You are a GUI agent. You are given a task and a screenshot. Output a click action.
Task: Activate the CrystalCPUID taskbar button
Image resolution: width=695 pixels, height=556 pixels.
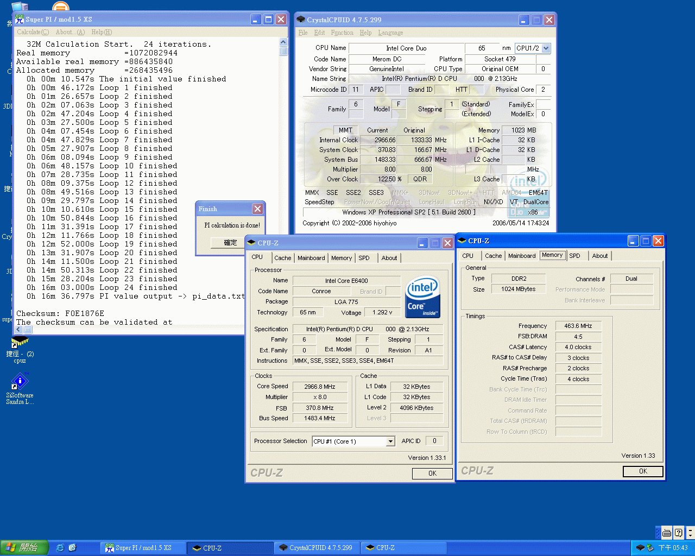317,548
